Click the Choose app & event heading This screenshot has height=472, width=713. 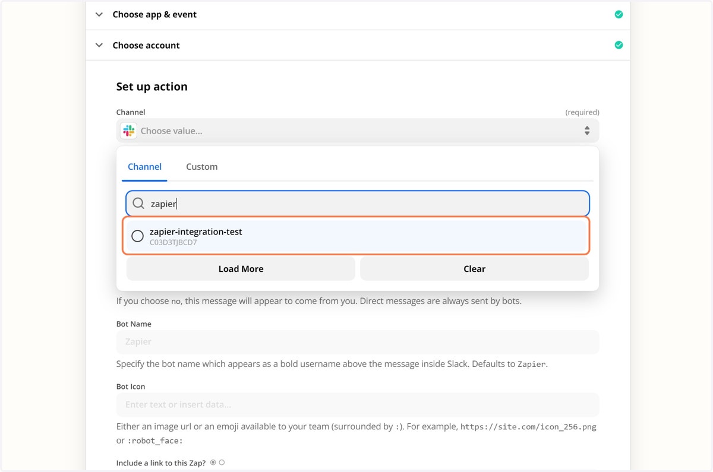click(154, 14)
